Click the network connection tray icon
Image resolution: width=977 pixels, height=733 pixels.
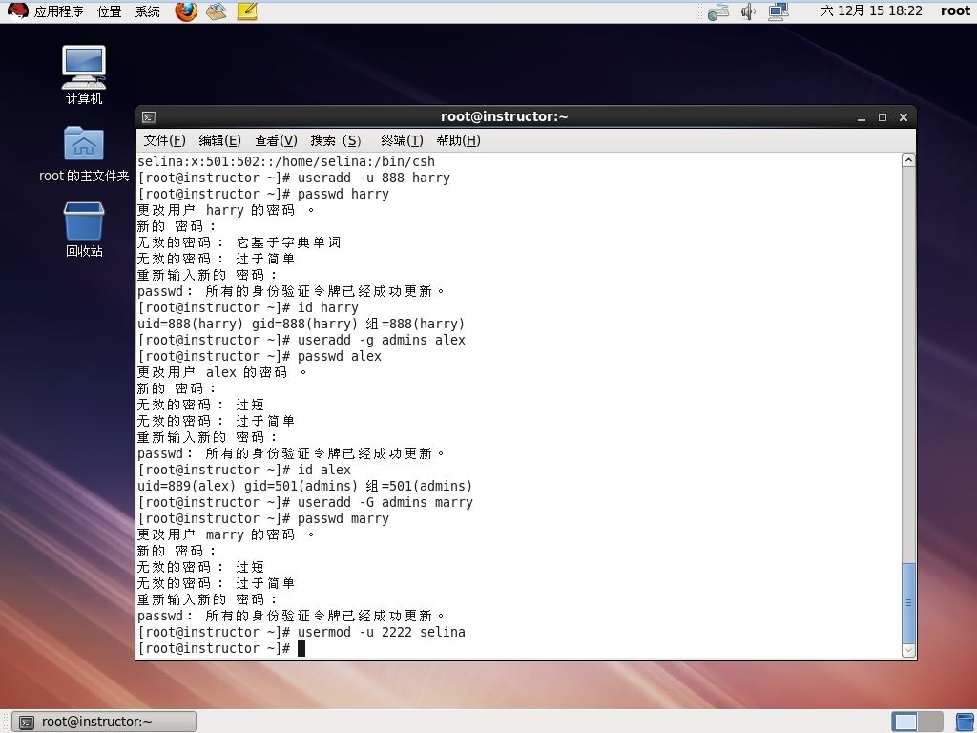[x=779, y=11]
